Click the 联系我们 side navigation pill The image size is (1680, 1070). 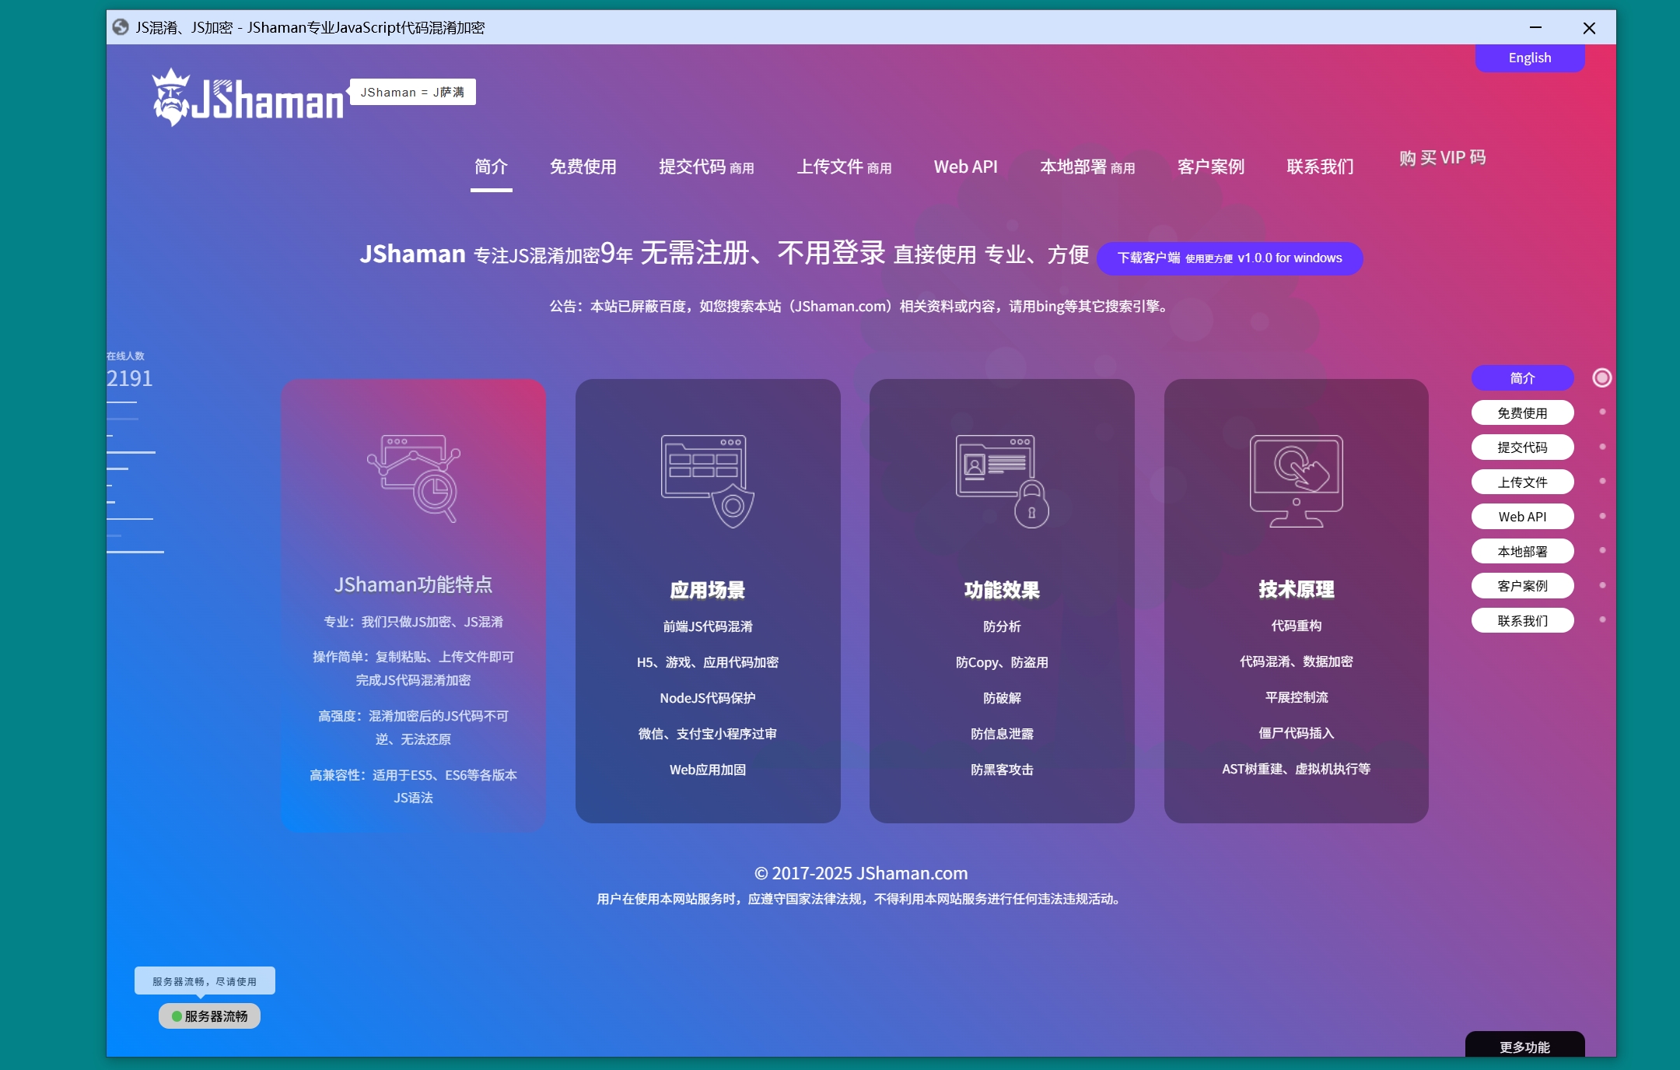(1522, 620)
